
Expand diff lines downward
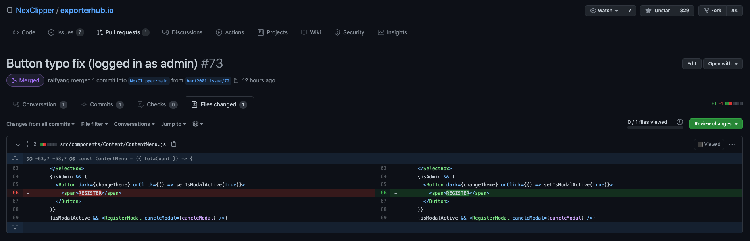[x=15, y=228]
